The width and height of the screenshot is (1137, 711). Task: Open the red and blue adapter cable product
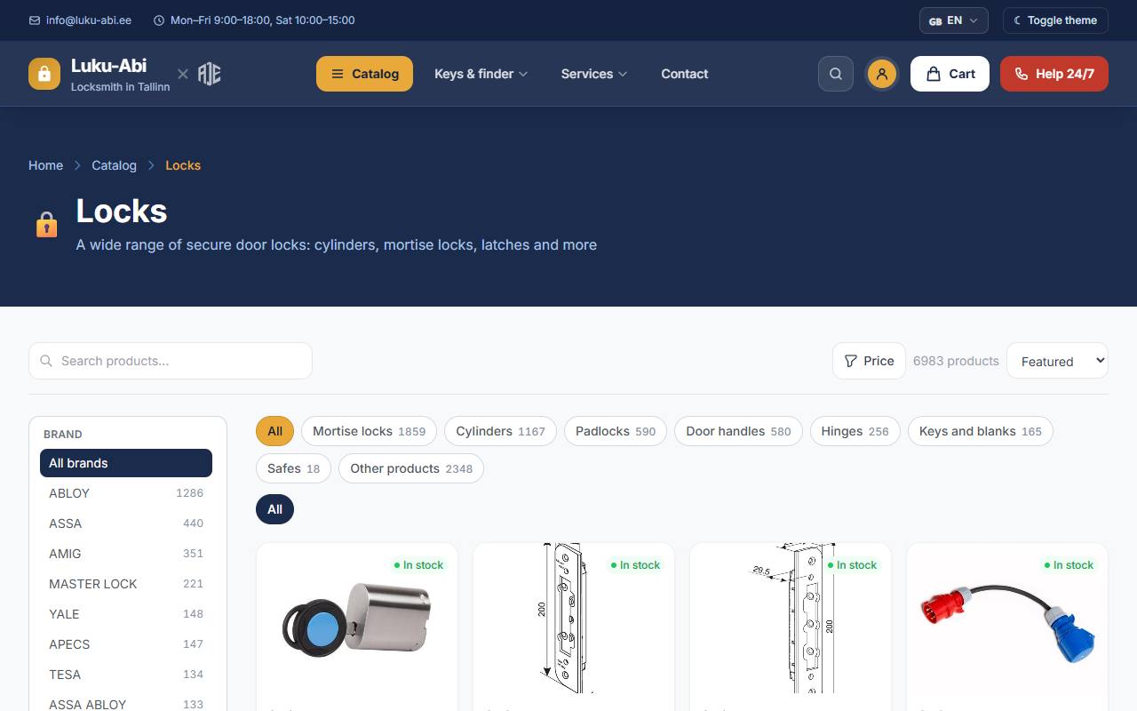[1007, 618]
